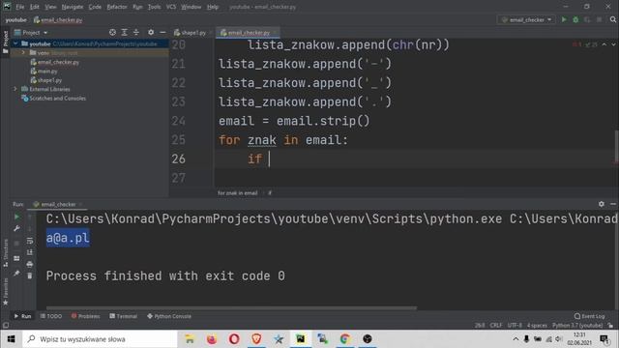Open the Navigate menu
Image resolution: width=619 pixels, height=348 pixels.
73,7
